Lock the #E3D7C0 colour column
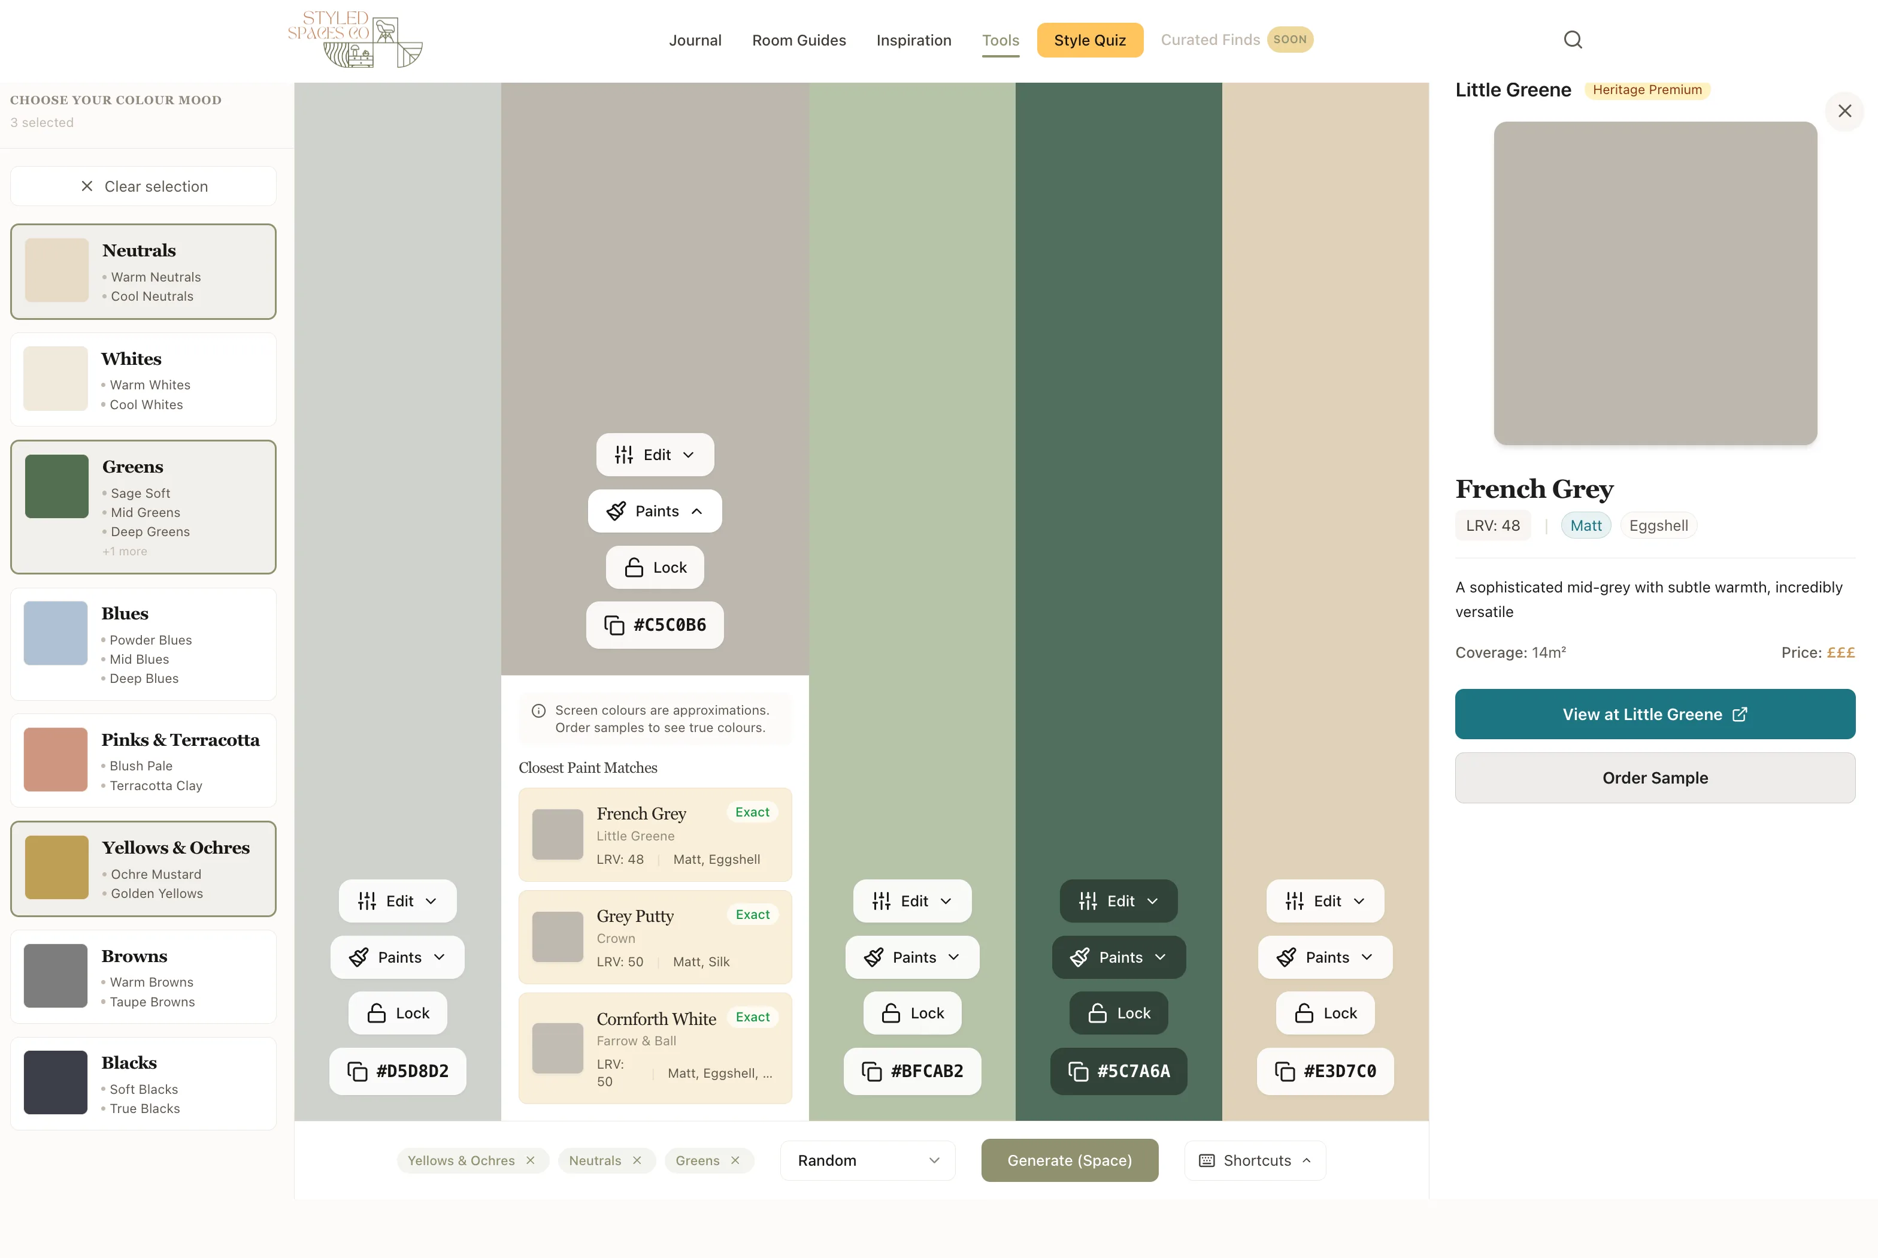 click(x=1325, y=1014)
